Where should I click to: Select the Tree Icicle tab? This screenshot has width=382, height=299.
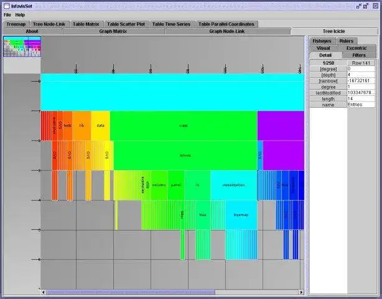tap(333, 31)
